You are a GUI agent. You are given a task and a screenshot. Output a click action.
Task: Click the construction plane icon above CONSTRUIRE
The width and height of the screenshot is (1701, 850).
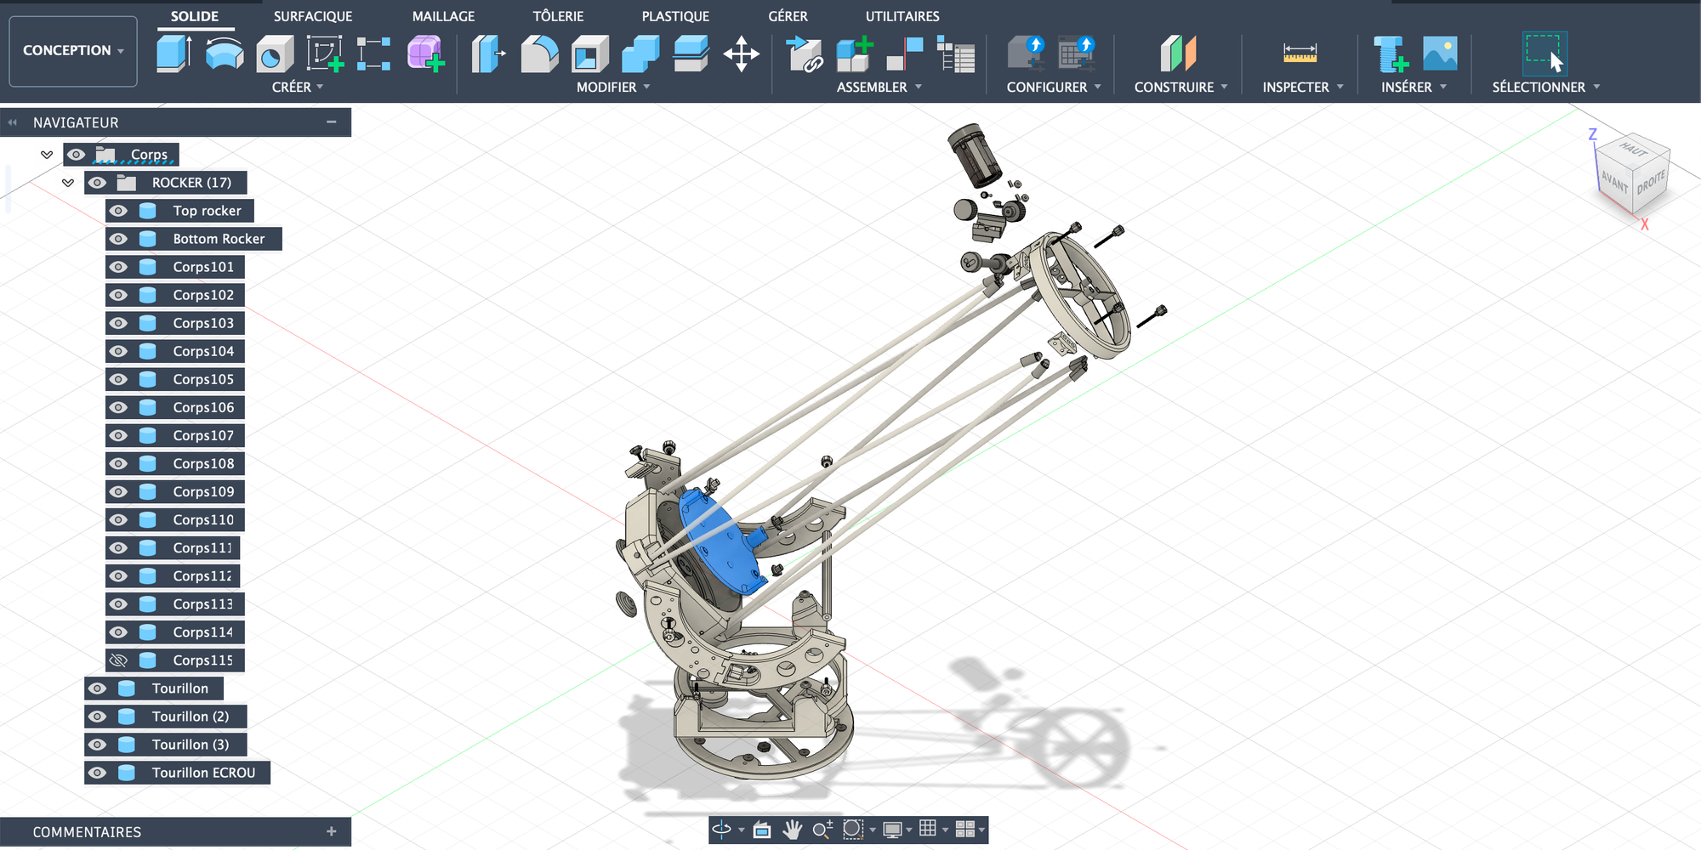pos(1178,54)
